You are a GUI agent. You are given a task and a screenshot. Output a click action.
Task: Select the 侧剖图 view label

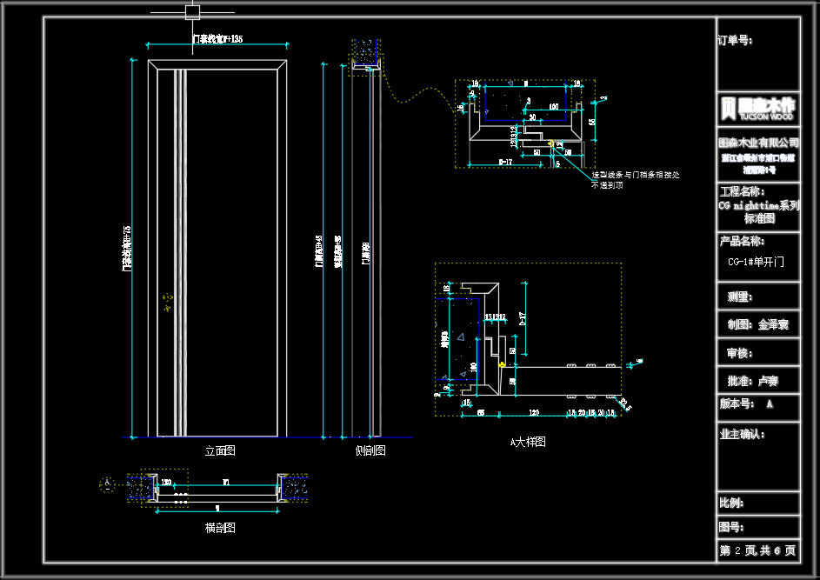(370, 451)
